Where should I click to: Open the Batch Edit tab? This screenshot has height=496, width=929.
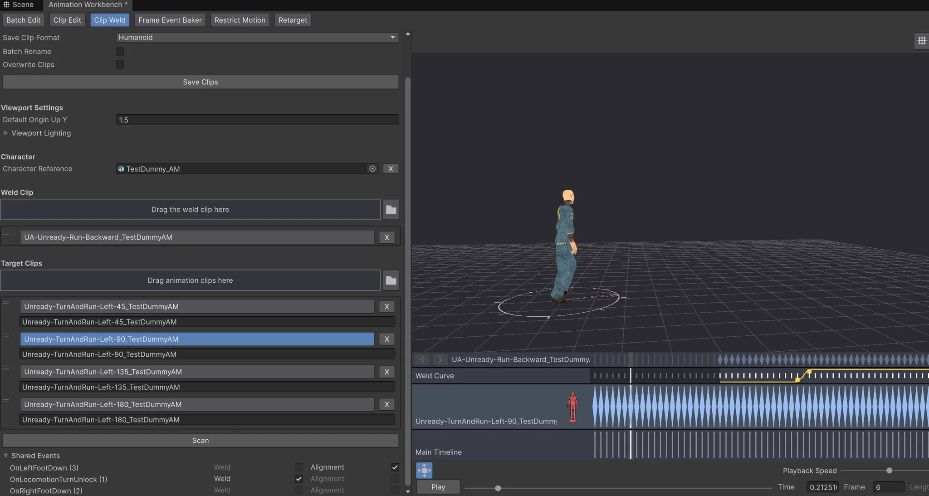24,20
